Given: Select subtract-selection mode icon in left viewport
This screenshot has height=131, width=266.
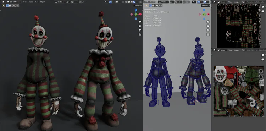Looking at the screenshot, I should point(13,5).
